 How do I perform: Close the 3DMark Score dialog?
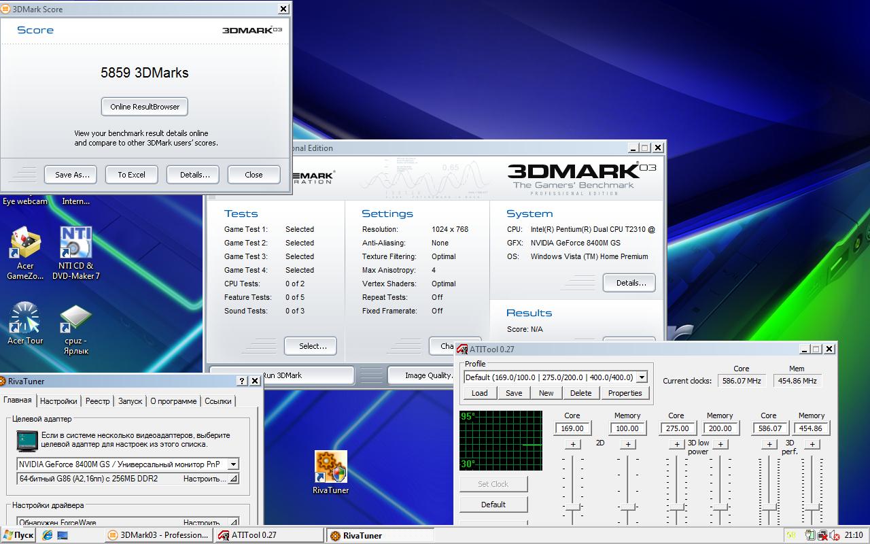(x=254, y=175)
